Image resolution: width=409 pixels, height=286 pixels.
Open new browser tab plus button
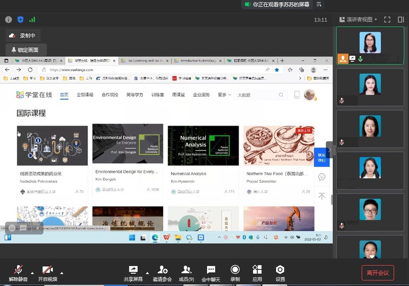pyautogui.click(x=282, y=61)
